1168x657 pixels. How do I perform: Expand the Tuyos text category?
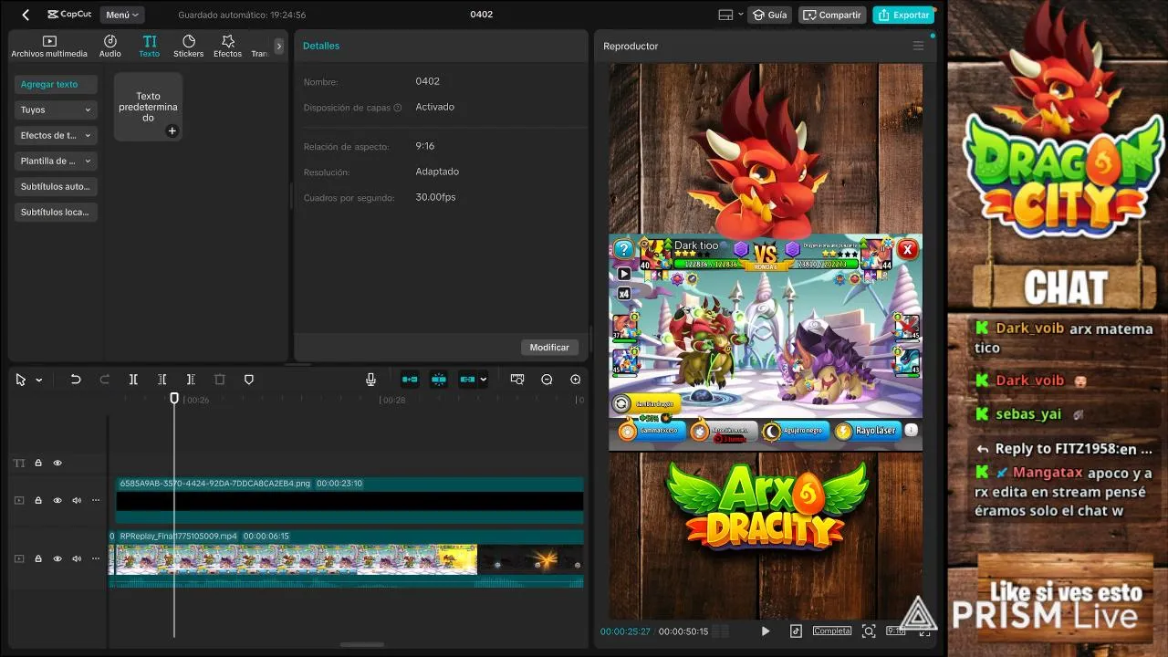click(x=57, y=109)
